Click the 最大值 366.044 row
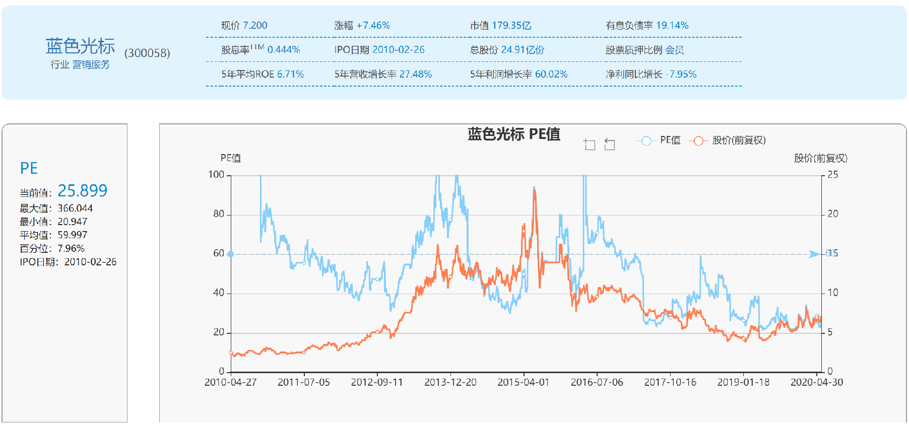This screenshot has width=909, height=425. click(x=56, y=208)
